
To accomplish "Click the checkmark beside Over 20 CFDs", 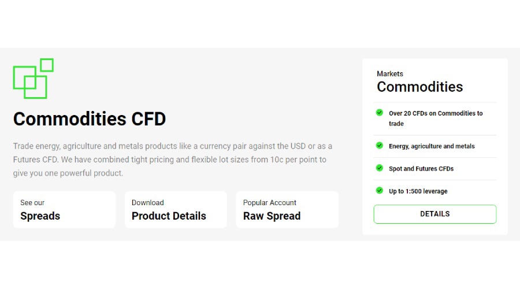I will coord(380,113).
